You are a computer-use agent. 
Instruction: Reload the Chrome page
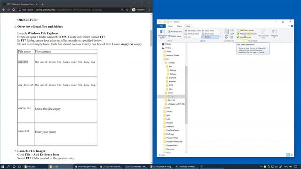tap(14, 9)
